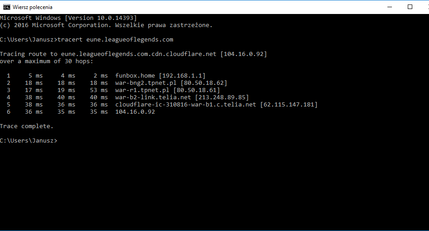Click the "over a maximum of 30 hops" line

point(47,61)
